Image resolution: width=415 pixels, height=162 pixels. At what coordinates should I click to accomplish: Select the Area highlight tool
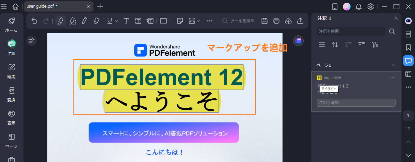[x=73, y=21]
